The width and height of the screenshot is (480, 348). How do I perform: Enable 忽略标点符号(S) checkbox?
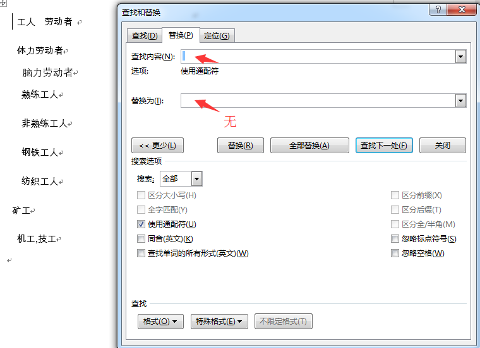point(395,239)
